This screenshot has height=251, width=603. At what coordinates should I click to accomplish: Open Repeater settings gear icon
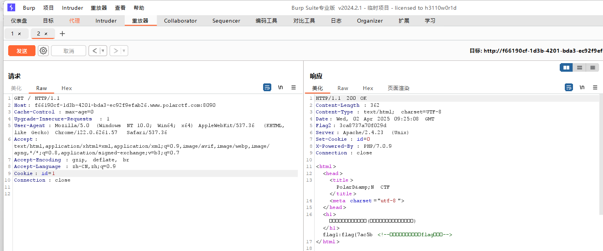pos(43,51)
